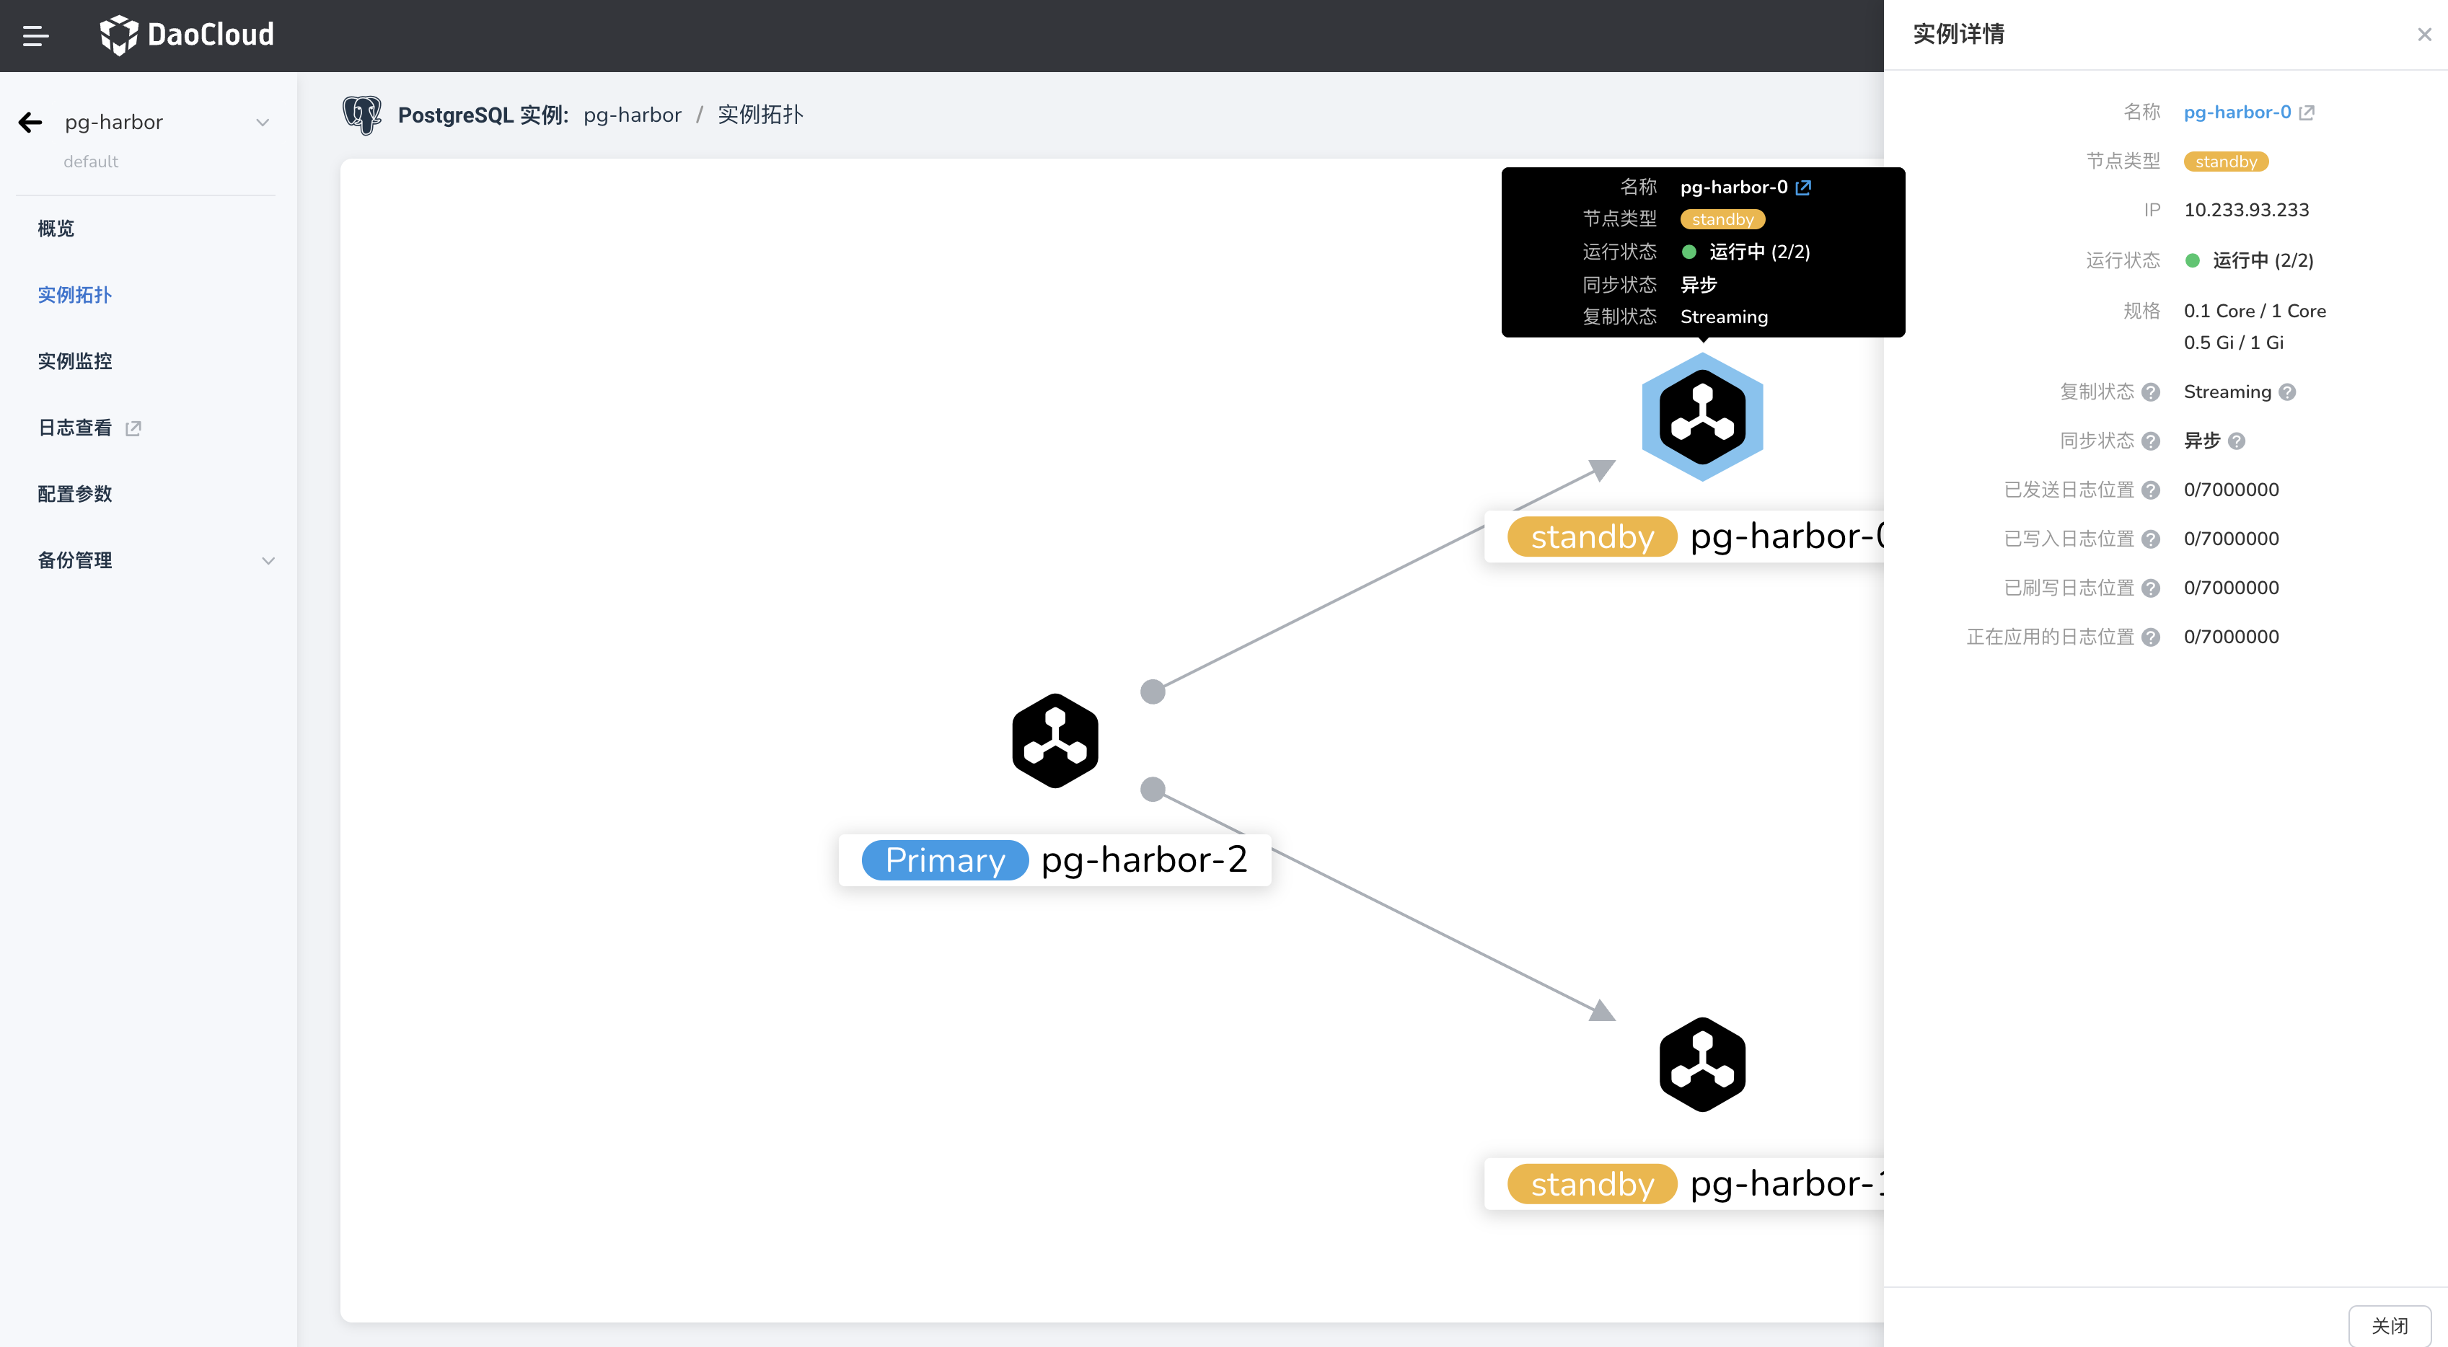Click the Primary pg-harbor-2 node hexagon icon

1055,741
